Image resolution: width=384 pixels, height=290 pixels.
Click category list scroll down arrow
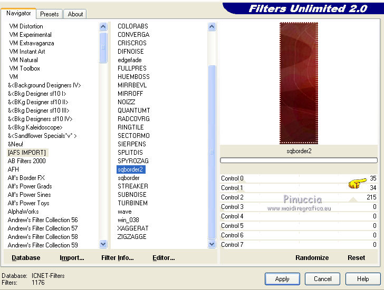[103, 244]
